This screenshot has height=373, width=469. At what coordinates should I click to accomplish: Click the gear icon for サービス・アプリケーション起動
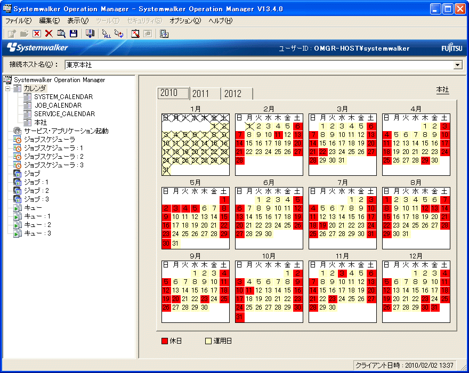click(18, 131)
